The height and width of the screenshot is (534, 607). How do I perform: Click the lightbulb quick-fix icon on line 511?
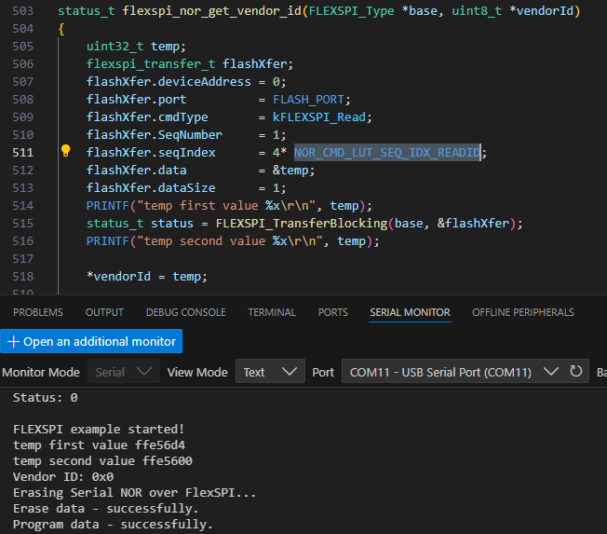(66, 151)
